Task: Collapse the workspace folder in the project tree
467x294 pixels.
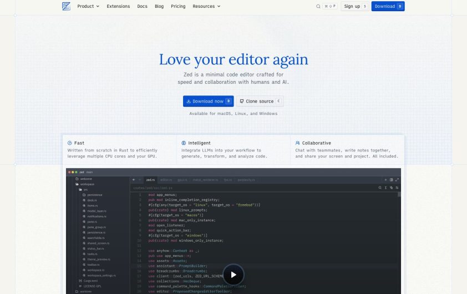Action: (85, 184)
